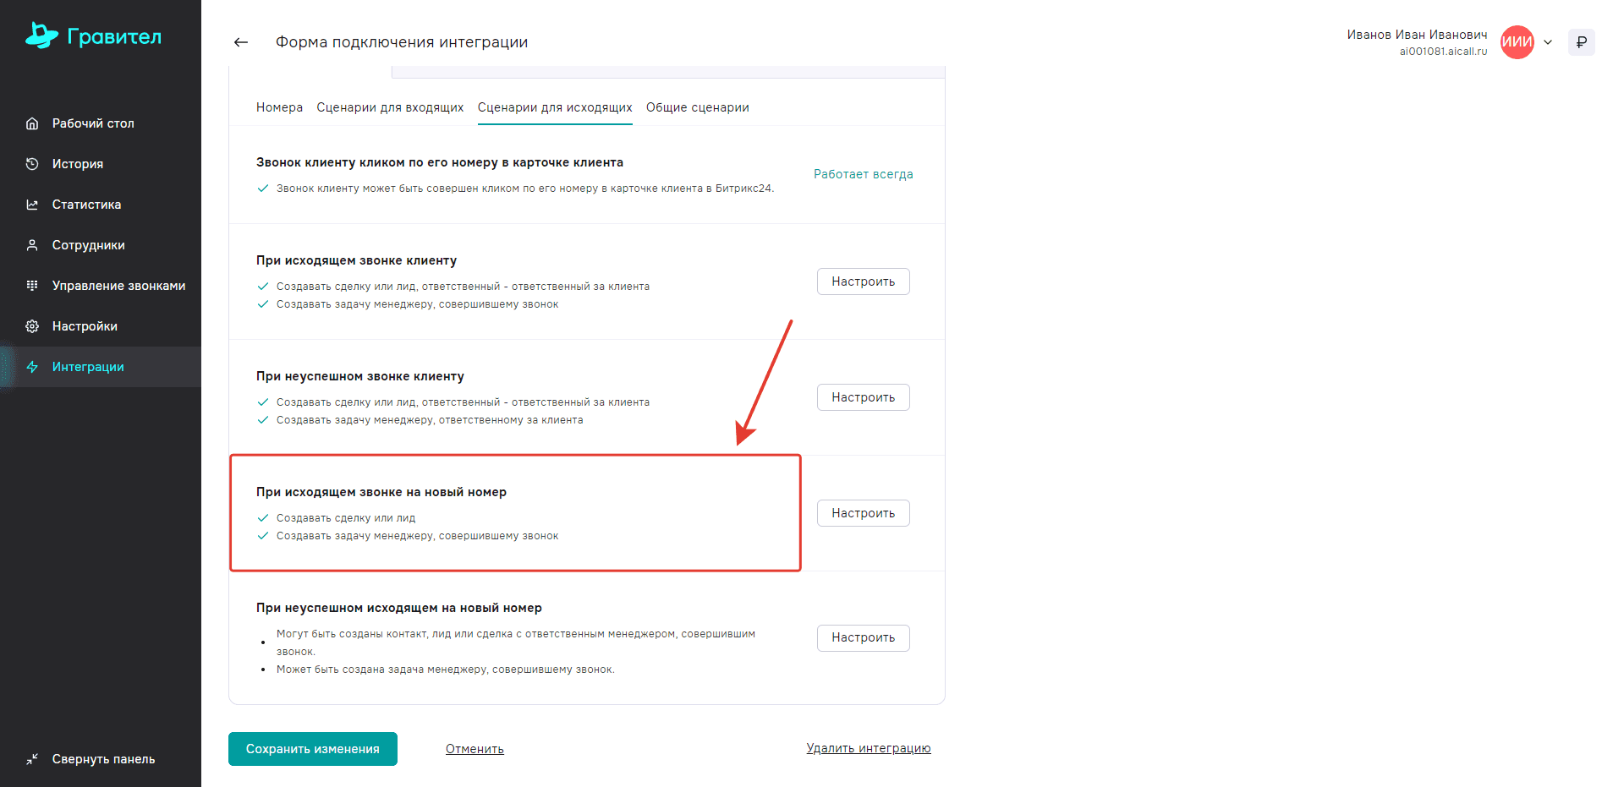Open the Статистика chart icon
This screenshot has width=1613, height=787.
coord(32,205)
